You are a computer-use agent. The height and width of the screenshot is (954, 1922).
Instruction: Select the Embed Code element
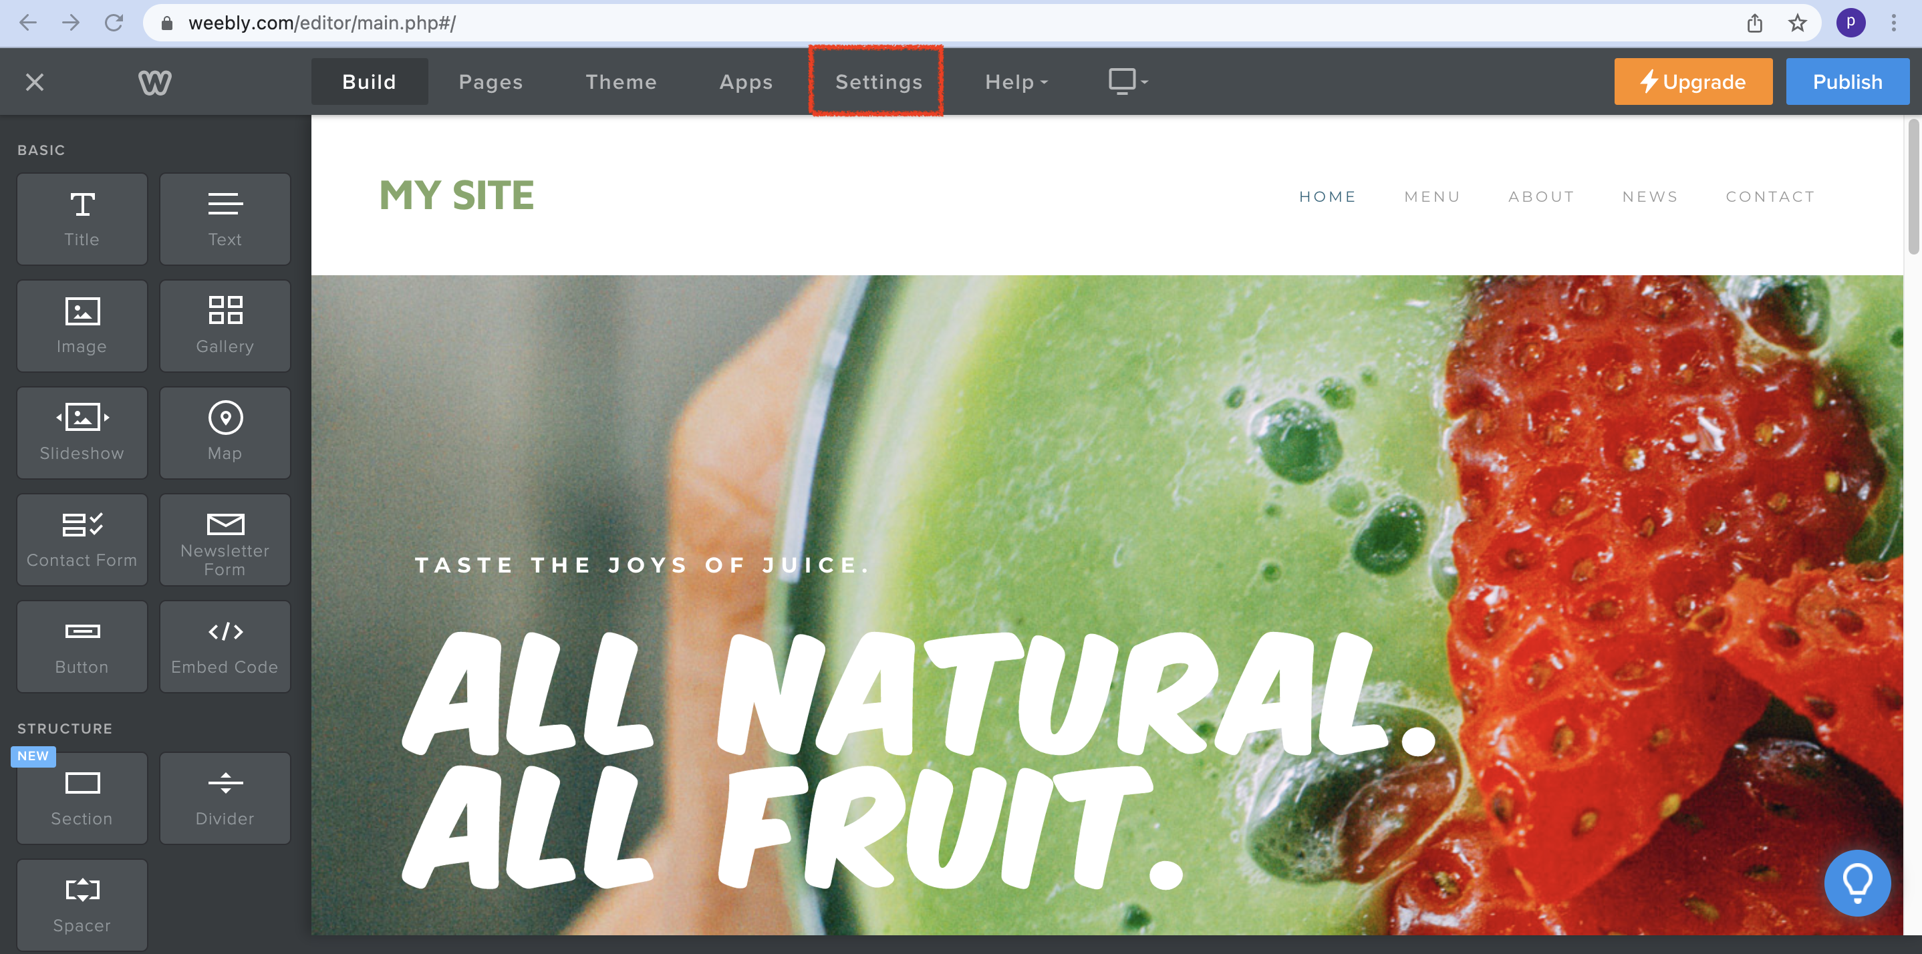pos(225,647)
